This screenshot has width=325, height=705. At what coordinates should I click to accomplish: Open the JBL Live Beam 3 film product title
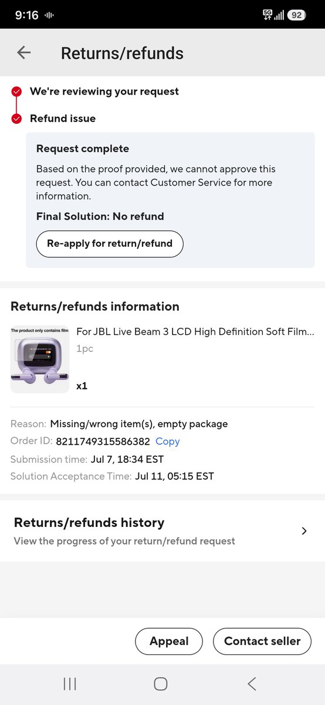195,332
